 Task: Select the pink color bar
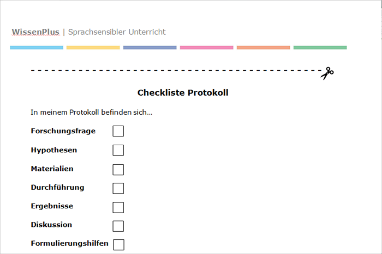(207, 48)
